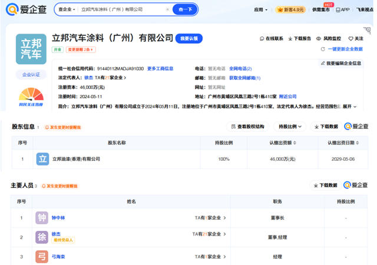Open the 持股比例 dropdown filter
Image resolution: width=377 pixels, height=265 pixels.
[x=290, y=127]
